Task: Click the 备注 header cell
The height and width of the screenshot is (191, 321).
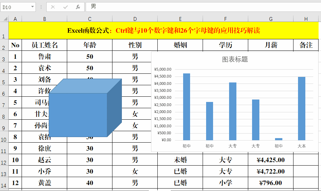Action: (306, 45)
